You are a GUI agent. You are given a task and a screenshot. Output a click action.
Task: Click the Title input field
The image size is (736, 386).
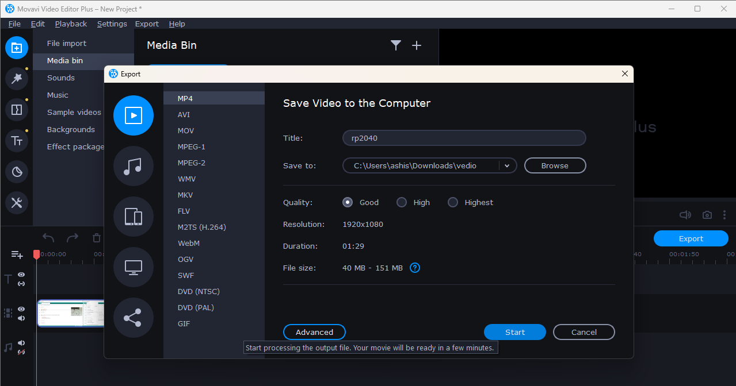tap(464, 138)
